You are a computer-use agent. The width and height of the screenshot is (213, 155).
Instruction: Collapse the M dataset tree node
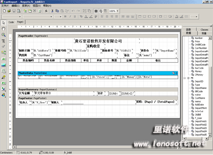(x=184, y=78)
